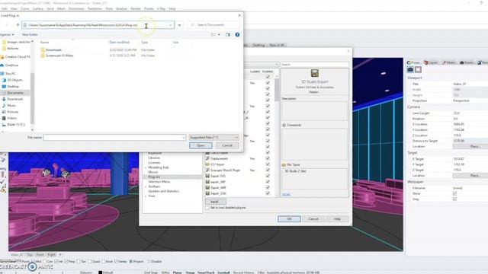
Task: Toggle the preview pane icon
Action: pyautogui.click(x=228, y=34)
